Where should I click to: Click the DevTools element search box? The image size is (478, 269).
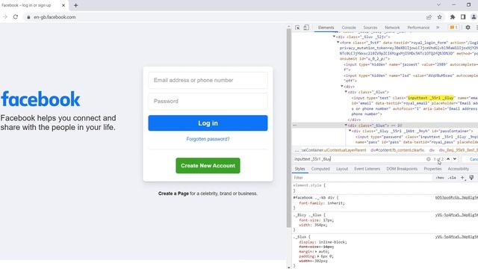[x=359, y=159]
